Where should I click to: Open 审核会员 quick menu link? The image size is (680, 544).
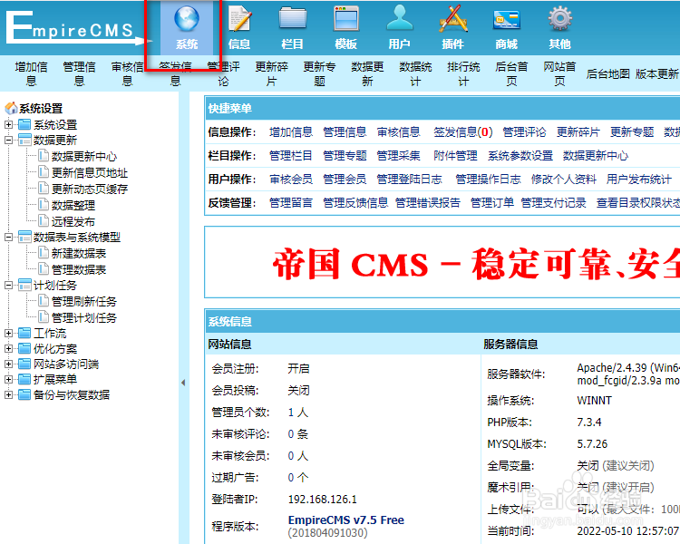click(x=290, y=179)
